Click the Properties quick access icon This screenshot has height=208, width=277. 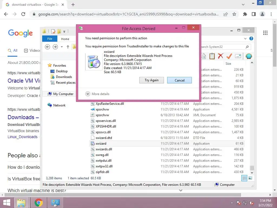(53, 31)
